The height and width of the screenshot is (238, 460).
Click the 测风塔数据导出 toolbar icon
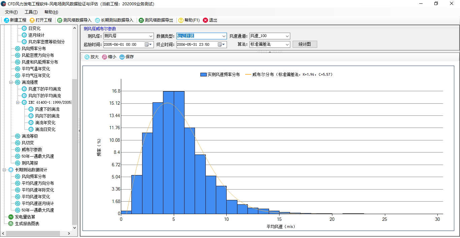(x=141, y=20)
